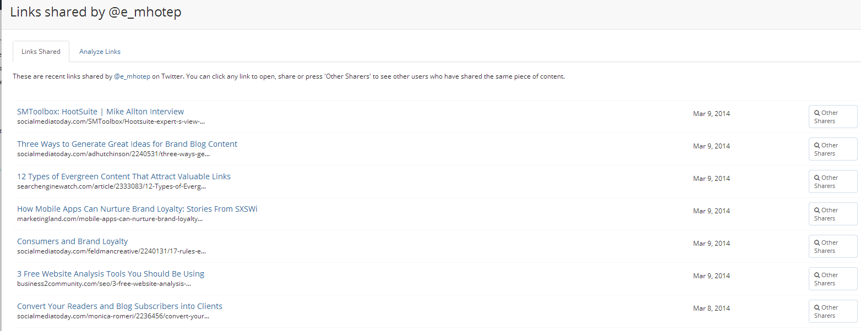Select the Links Shared tab
Viewport: 861px width, 331px height.
(x=41, y=52)
